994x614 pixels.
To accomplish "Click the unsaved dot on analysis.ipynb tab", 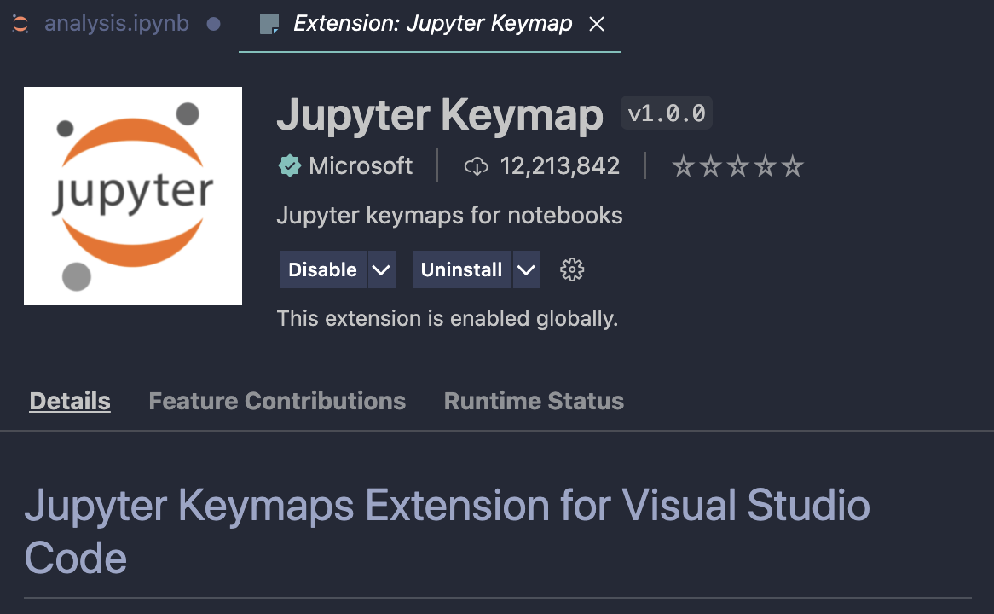I will pos(214,24).
